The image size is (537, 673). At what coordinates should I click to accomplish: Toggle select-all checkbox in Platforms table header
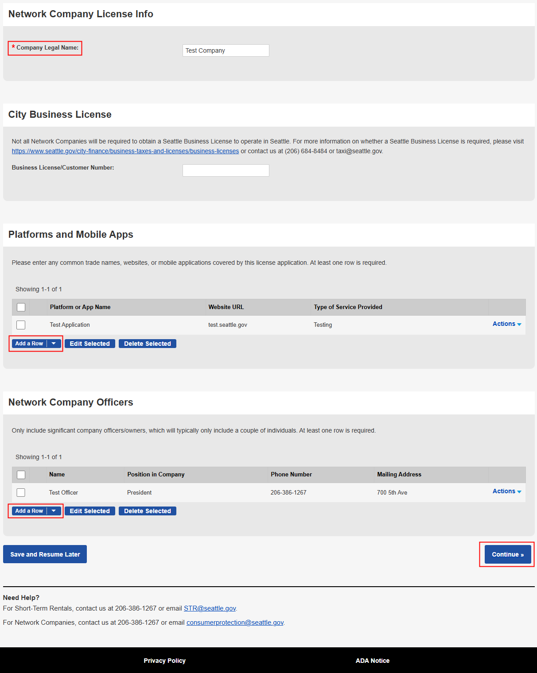21,307
